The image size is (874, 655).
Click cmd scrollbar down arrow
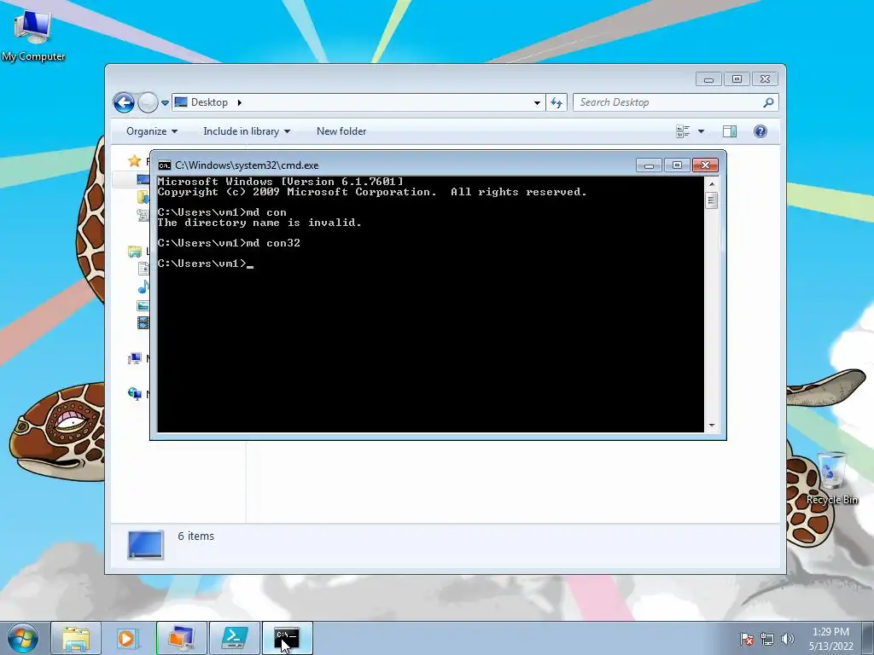point(712,426)
